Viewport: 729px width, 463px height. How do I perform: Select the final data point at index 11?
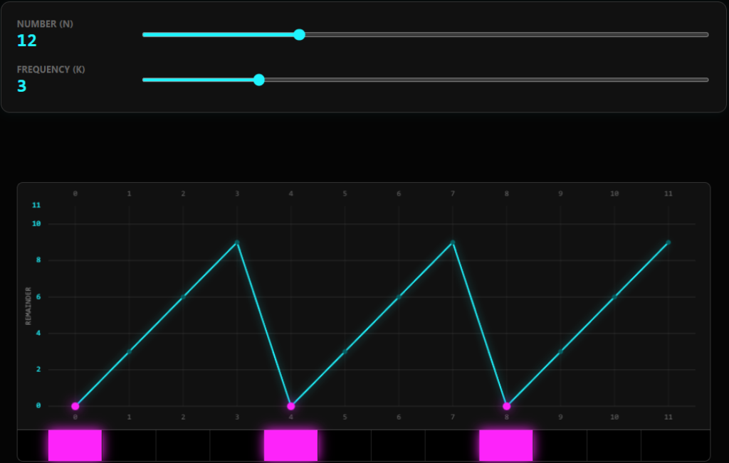click(668, 243)
